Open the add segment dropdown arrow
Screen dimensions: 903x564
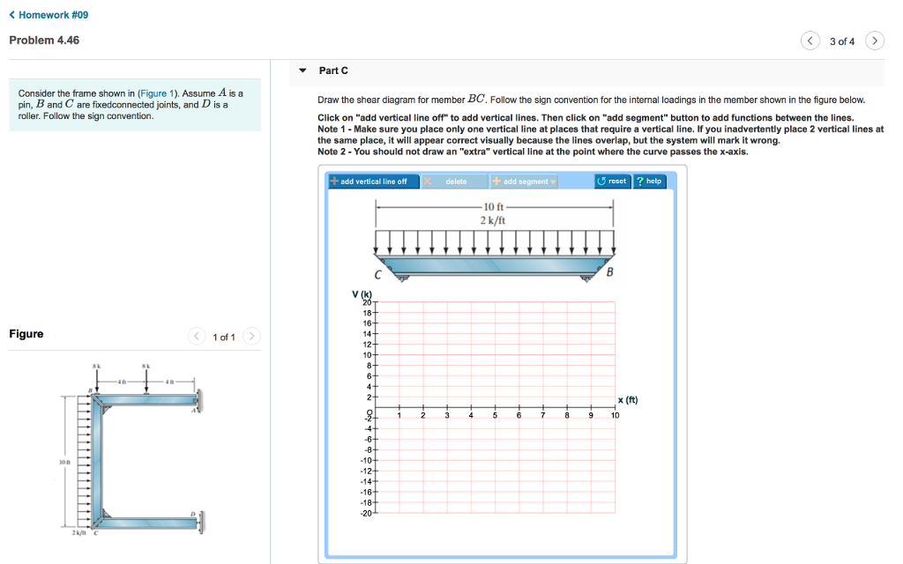pos(553,181)
